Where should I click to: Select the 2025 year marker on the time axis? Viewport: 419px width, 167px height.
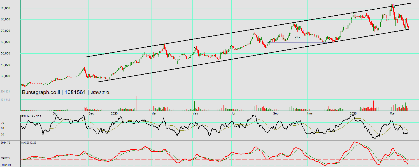pyautogui.click(x=114, y=113)
